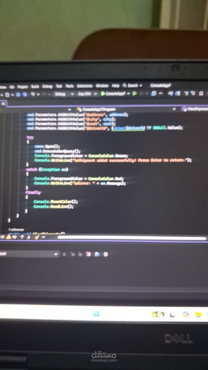Open File Explorer from the taskbar
The height and width of the screenshot is (370, 208).
198,314
